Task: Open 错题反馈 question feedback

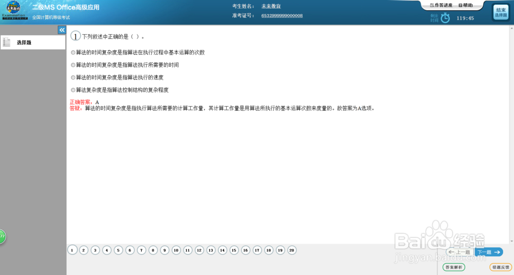Action: 501,267
